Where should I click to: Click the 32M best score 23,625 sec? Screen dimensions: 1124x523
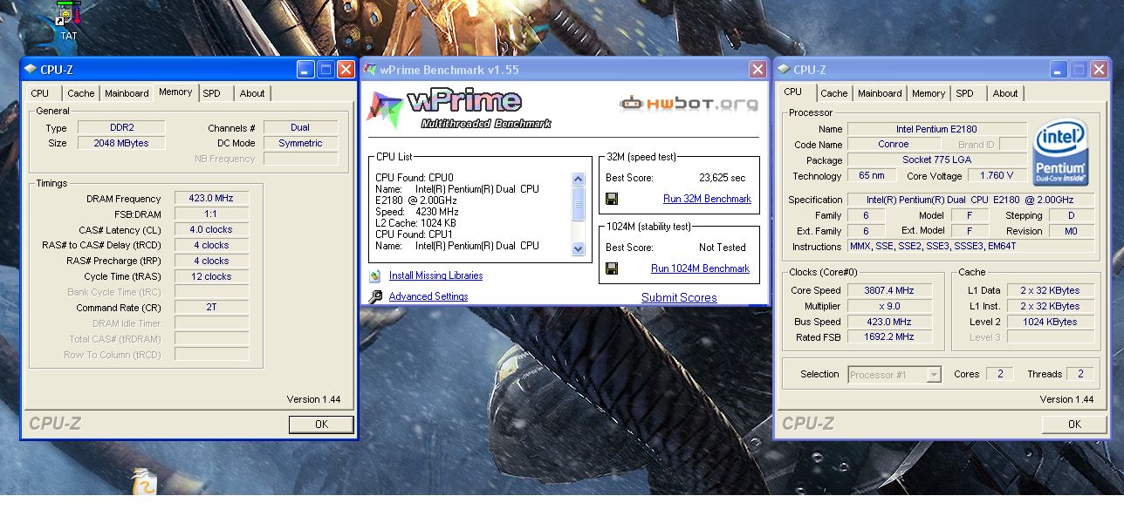click(x=722, y=178)
